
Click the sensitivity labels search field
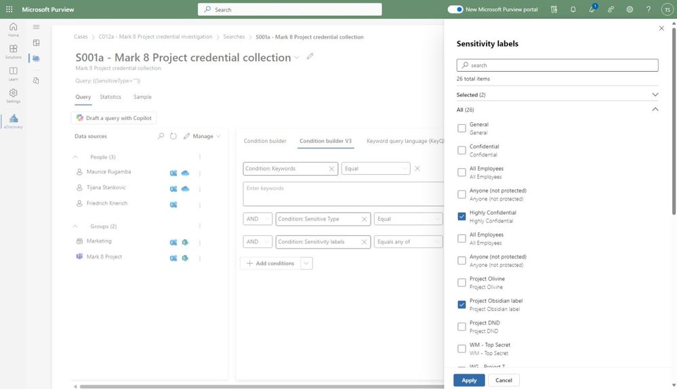coord(557,65)
